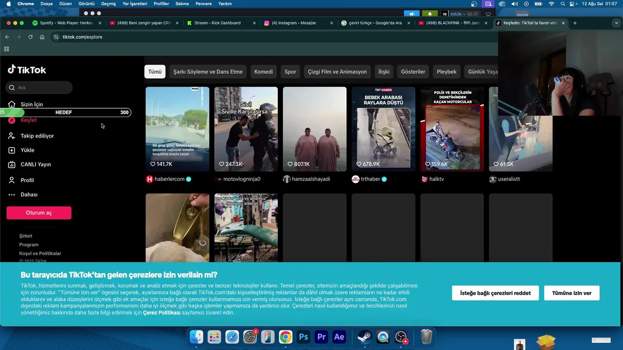This screenshot has width=623, height=350.
Task: Open iPhone Mirroring from the dock
Action: (268, 336)
